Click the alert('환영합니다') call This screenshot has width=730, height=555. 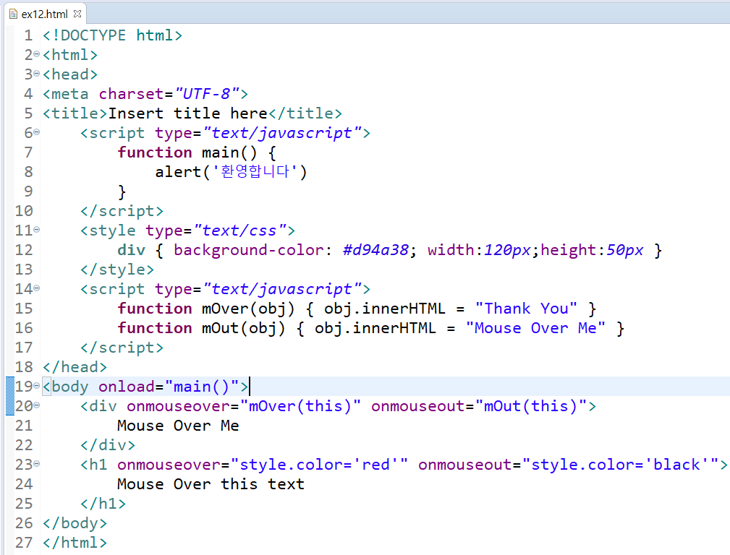[x=231, y=172]
